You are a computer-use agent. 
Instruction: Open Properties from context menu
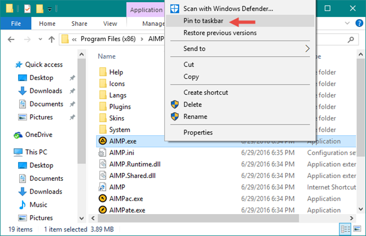point(240,132)
